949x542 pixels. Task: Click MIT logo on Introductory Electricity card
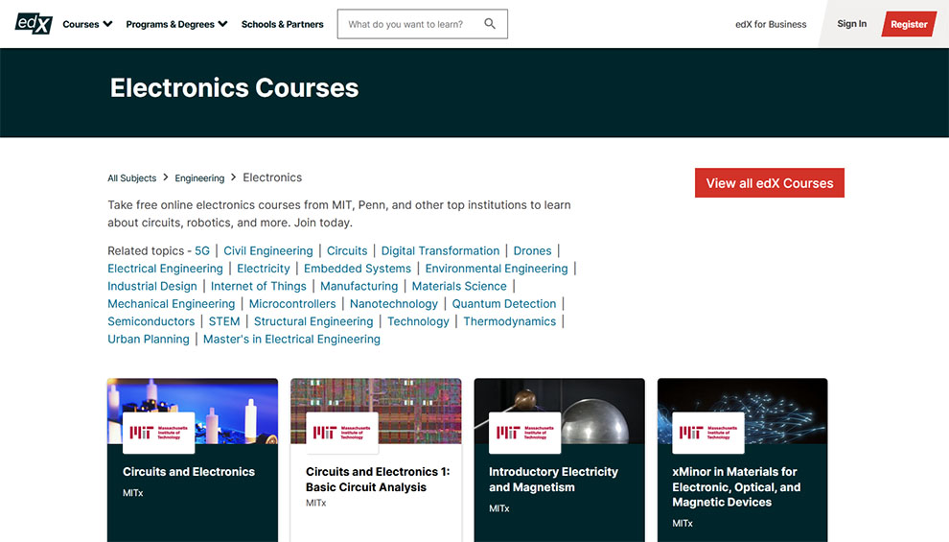point(524,433)
